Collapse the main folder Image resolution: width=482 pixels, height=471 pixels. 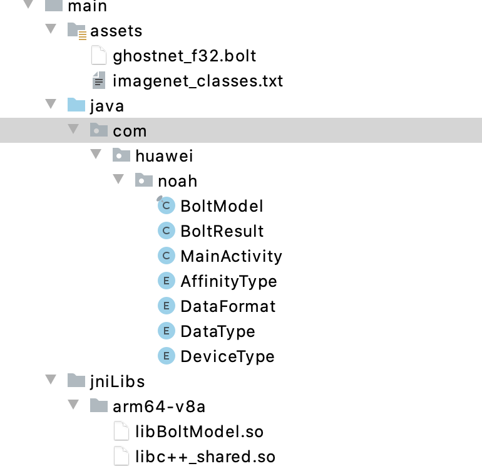point(28,6)
